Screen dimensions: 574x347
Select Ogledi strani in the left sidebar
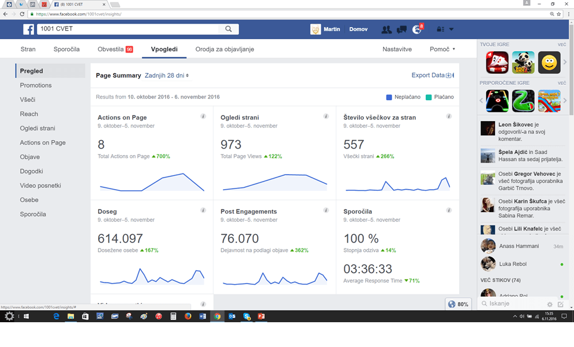click(37, 128)
